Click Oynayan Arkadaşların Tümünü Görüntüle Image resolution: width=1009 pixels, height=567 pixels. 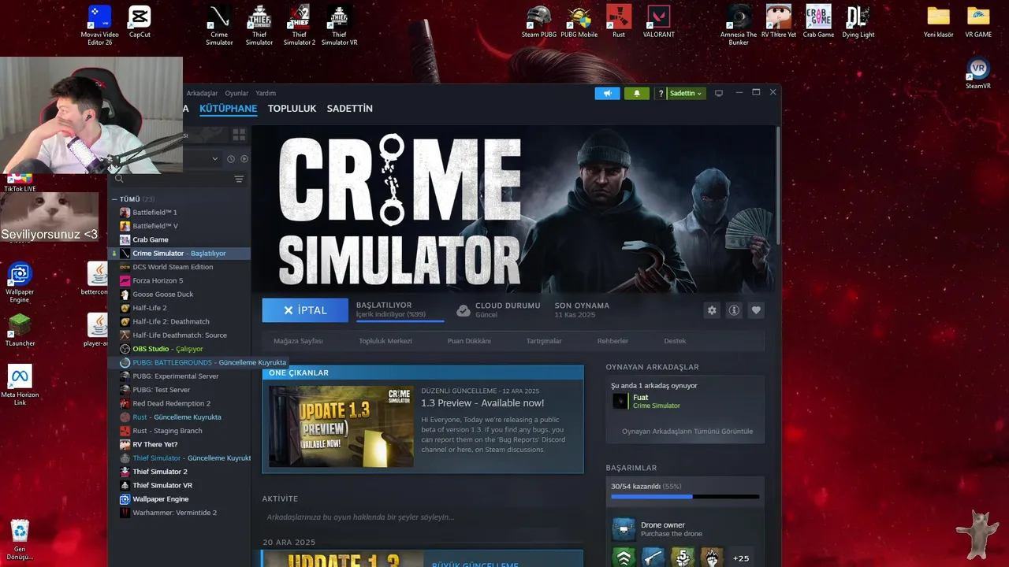[687, 432]
